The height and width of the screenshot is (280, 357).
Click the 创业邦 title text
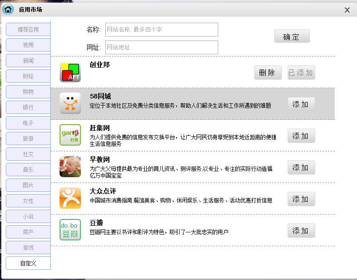click(100, 65)
